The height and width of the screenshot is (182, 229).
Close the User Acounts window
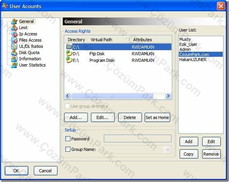[221, 6]
